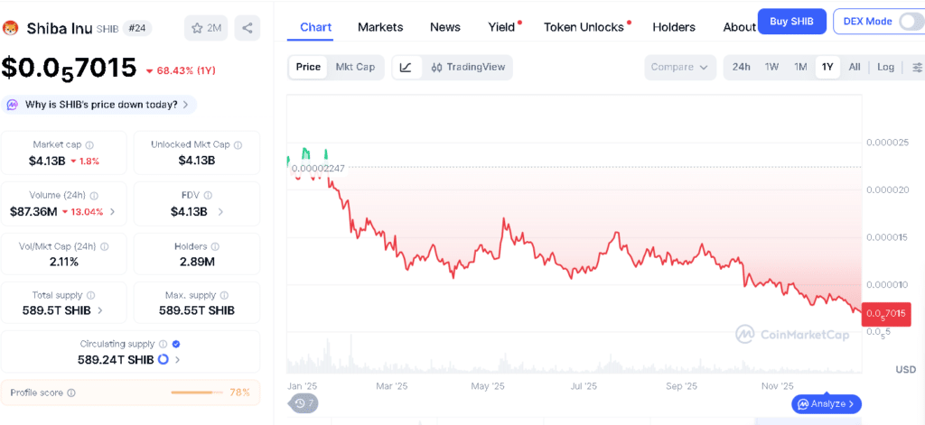
Task: Click the Jul '25 axis label
Action: pyautogui.click(x=584, y=387)
